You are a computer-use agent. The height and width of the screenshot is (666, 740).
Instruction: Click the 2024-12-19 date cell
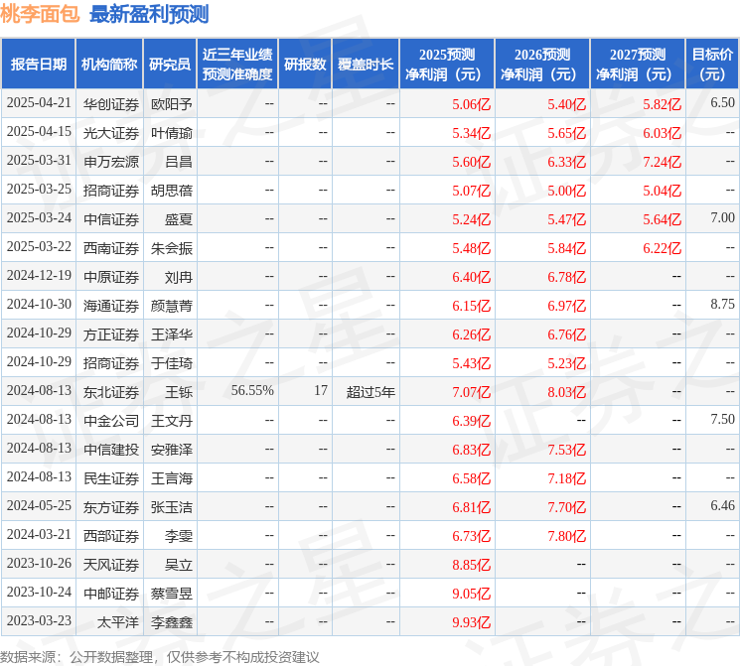(39, 276)
